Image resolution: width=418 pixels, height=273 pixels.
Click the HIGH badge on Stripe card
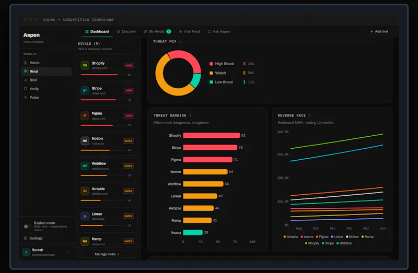(129, 90)
